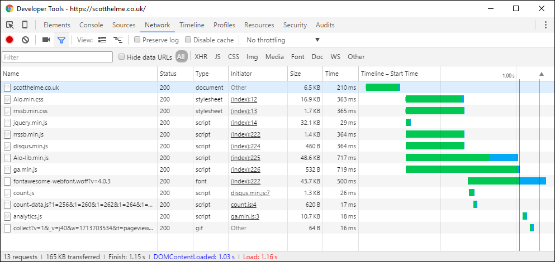This screenshot has width=555, height=262.
Task: Open initiator link ga.min.js:3
Action: tap(245, 216)
